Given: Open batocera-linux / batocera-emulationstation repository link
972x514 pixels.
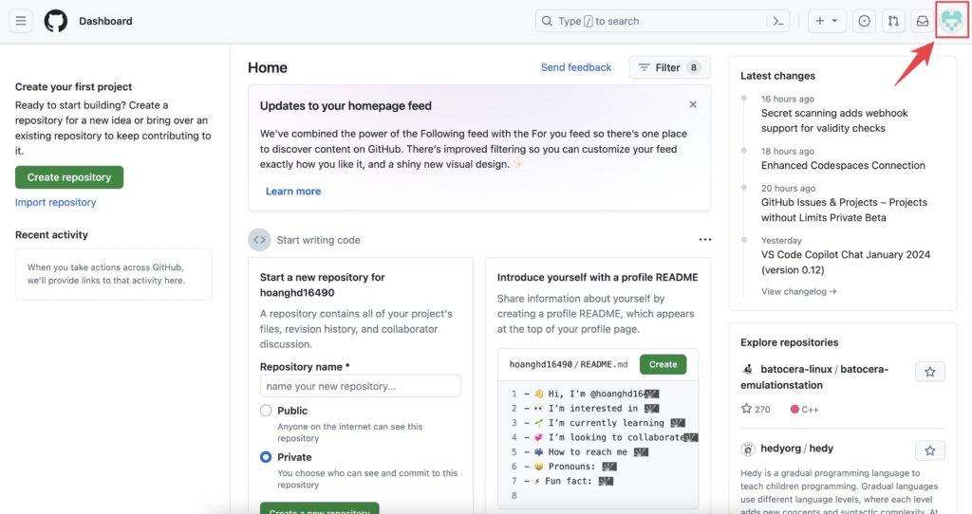Looking at the screenshot, I should (x=814, y=376).
